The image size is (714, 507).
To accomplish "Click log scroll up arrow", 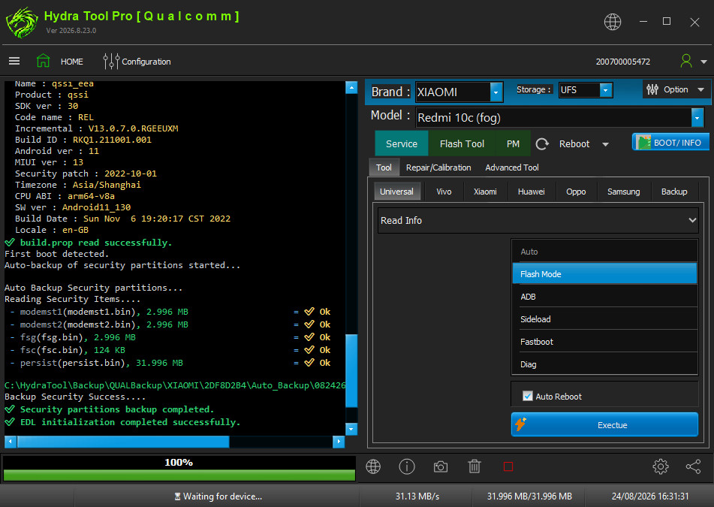I will click(351, 87).
